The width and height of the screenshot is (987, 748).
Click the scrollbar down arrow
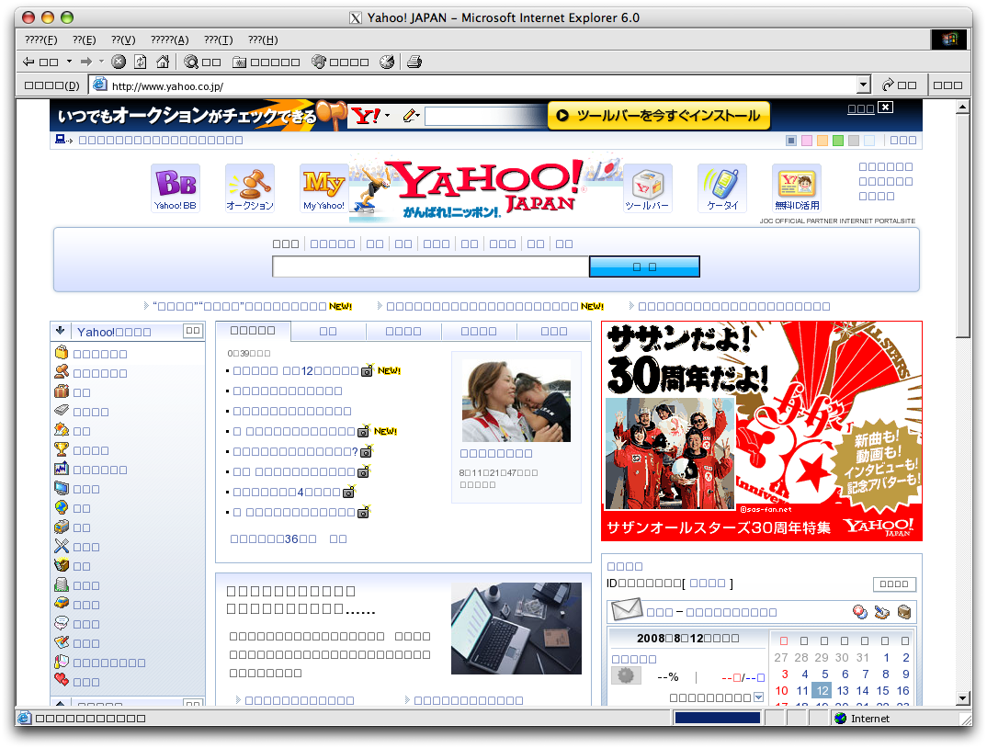tap(962, 697)
